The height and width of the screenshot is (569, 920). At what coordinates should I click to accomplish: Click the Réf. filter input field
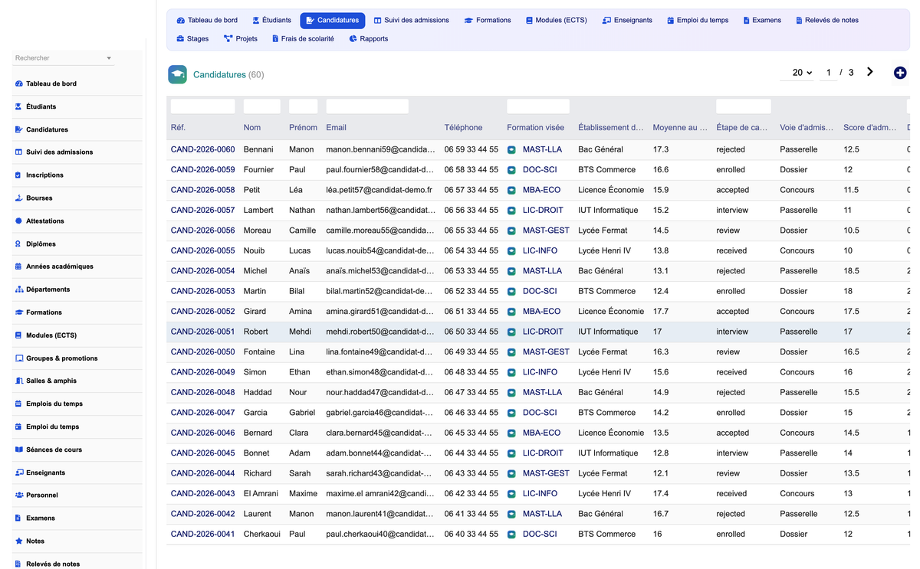click(x=202, y=106)
